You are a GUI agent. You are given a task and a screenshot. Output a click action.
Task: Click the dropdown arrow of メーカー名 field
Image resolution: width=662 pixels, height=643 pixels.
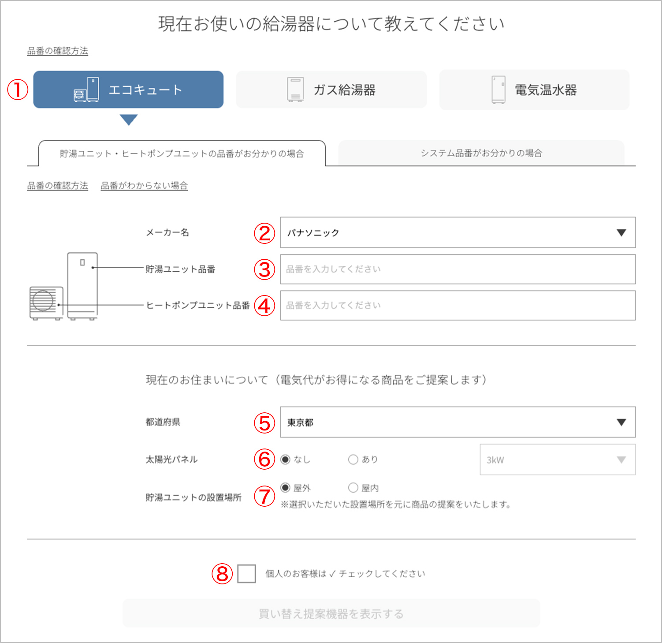coord(621,233)
